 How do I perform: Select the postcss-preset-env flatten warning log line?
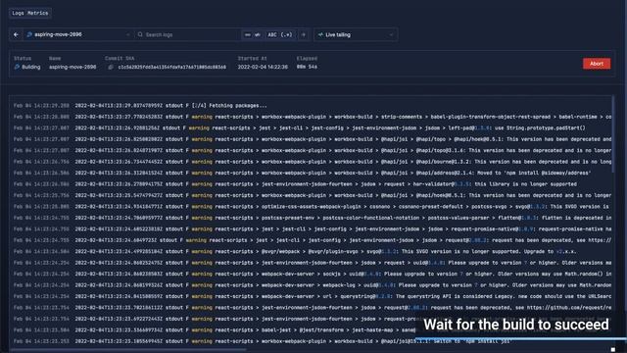pyautogui.click(x=312, y=218)
